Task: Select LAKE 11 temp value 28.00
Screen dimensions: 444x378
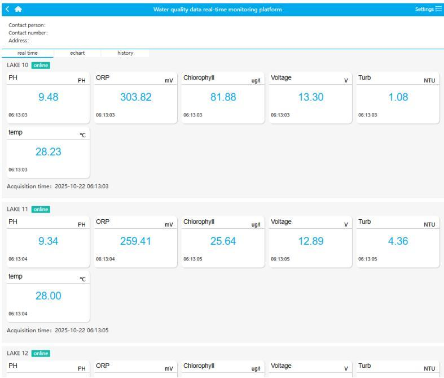Action: (49, 296)
